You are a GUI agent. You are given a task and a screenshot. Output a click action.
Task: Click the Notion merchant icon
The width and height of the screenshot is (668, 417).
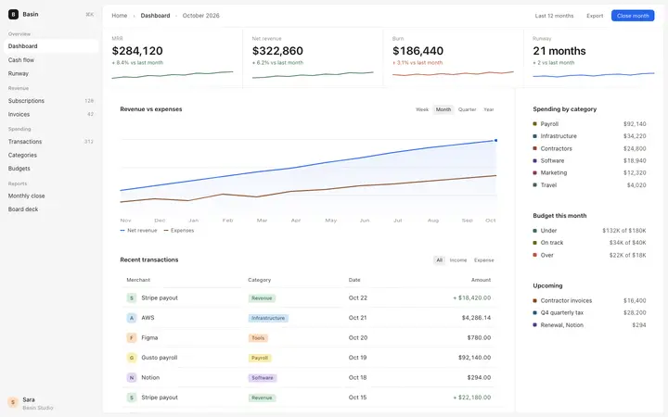[x=132, y=377]
